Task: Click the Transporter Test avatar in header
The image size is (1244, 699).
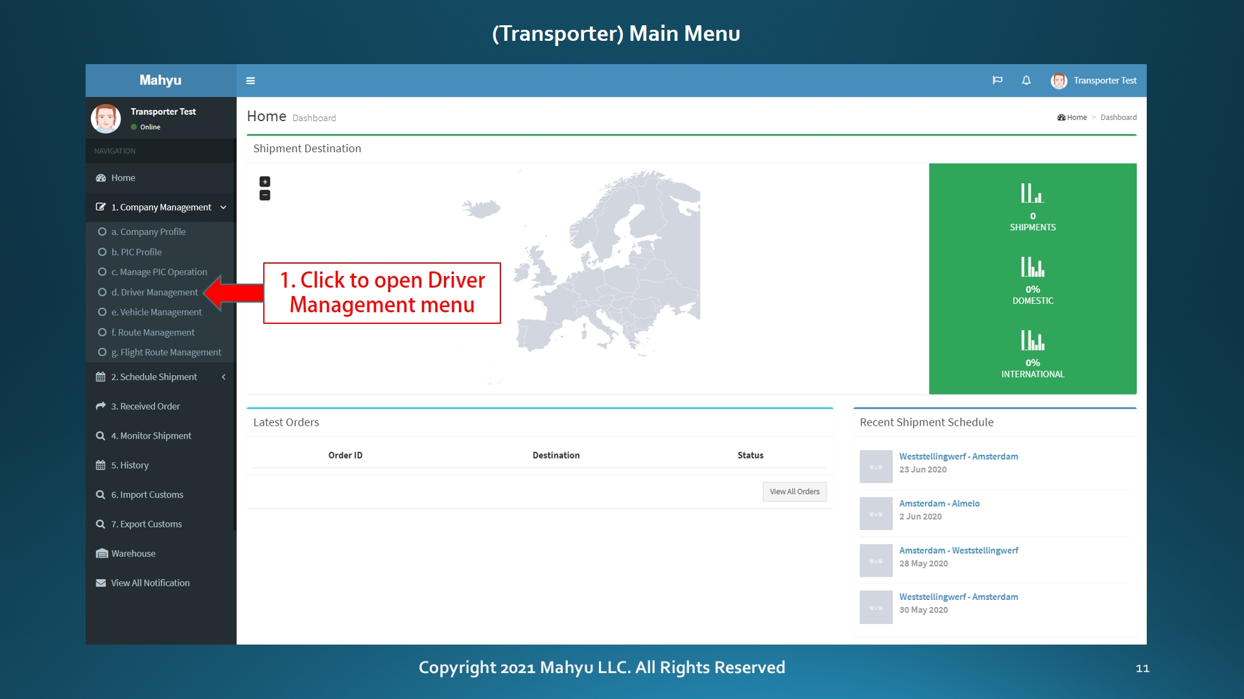Action: pos(1059,80)
